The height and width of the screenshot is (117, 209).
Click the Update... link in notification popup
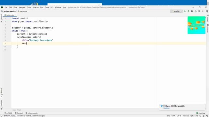coord(167,108)
